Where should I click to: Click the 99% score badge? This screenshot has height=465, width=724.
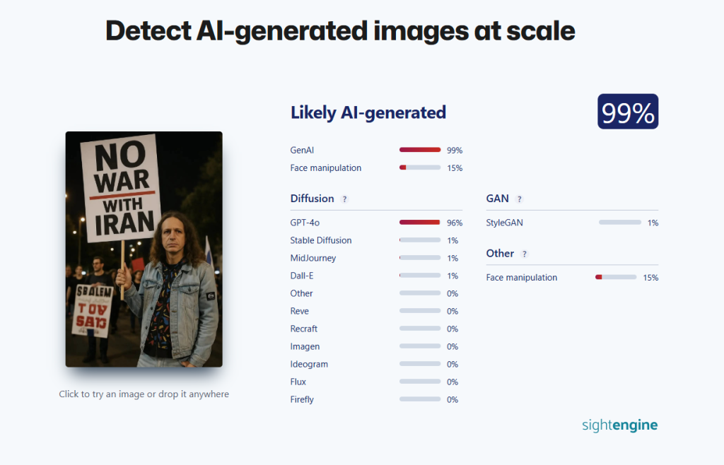(x=628, y=112)
